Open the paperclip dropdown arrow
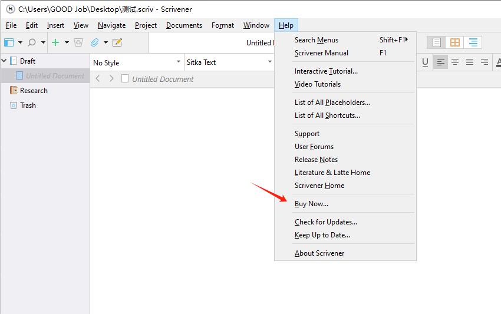501x314 pixels. 106,42
